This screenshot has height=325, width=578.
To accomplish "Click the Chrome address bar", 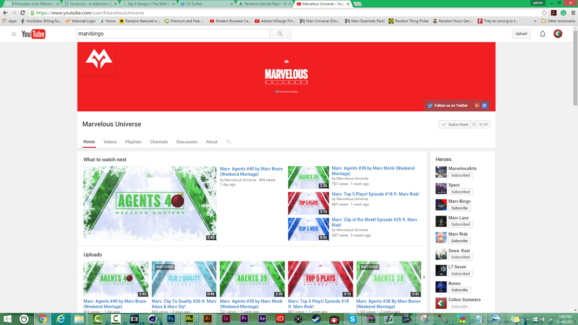I will (284, 13).
